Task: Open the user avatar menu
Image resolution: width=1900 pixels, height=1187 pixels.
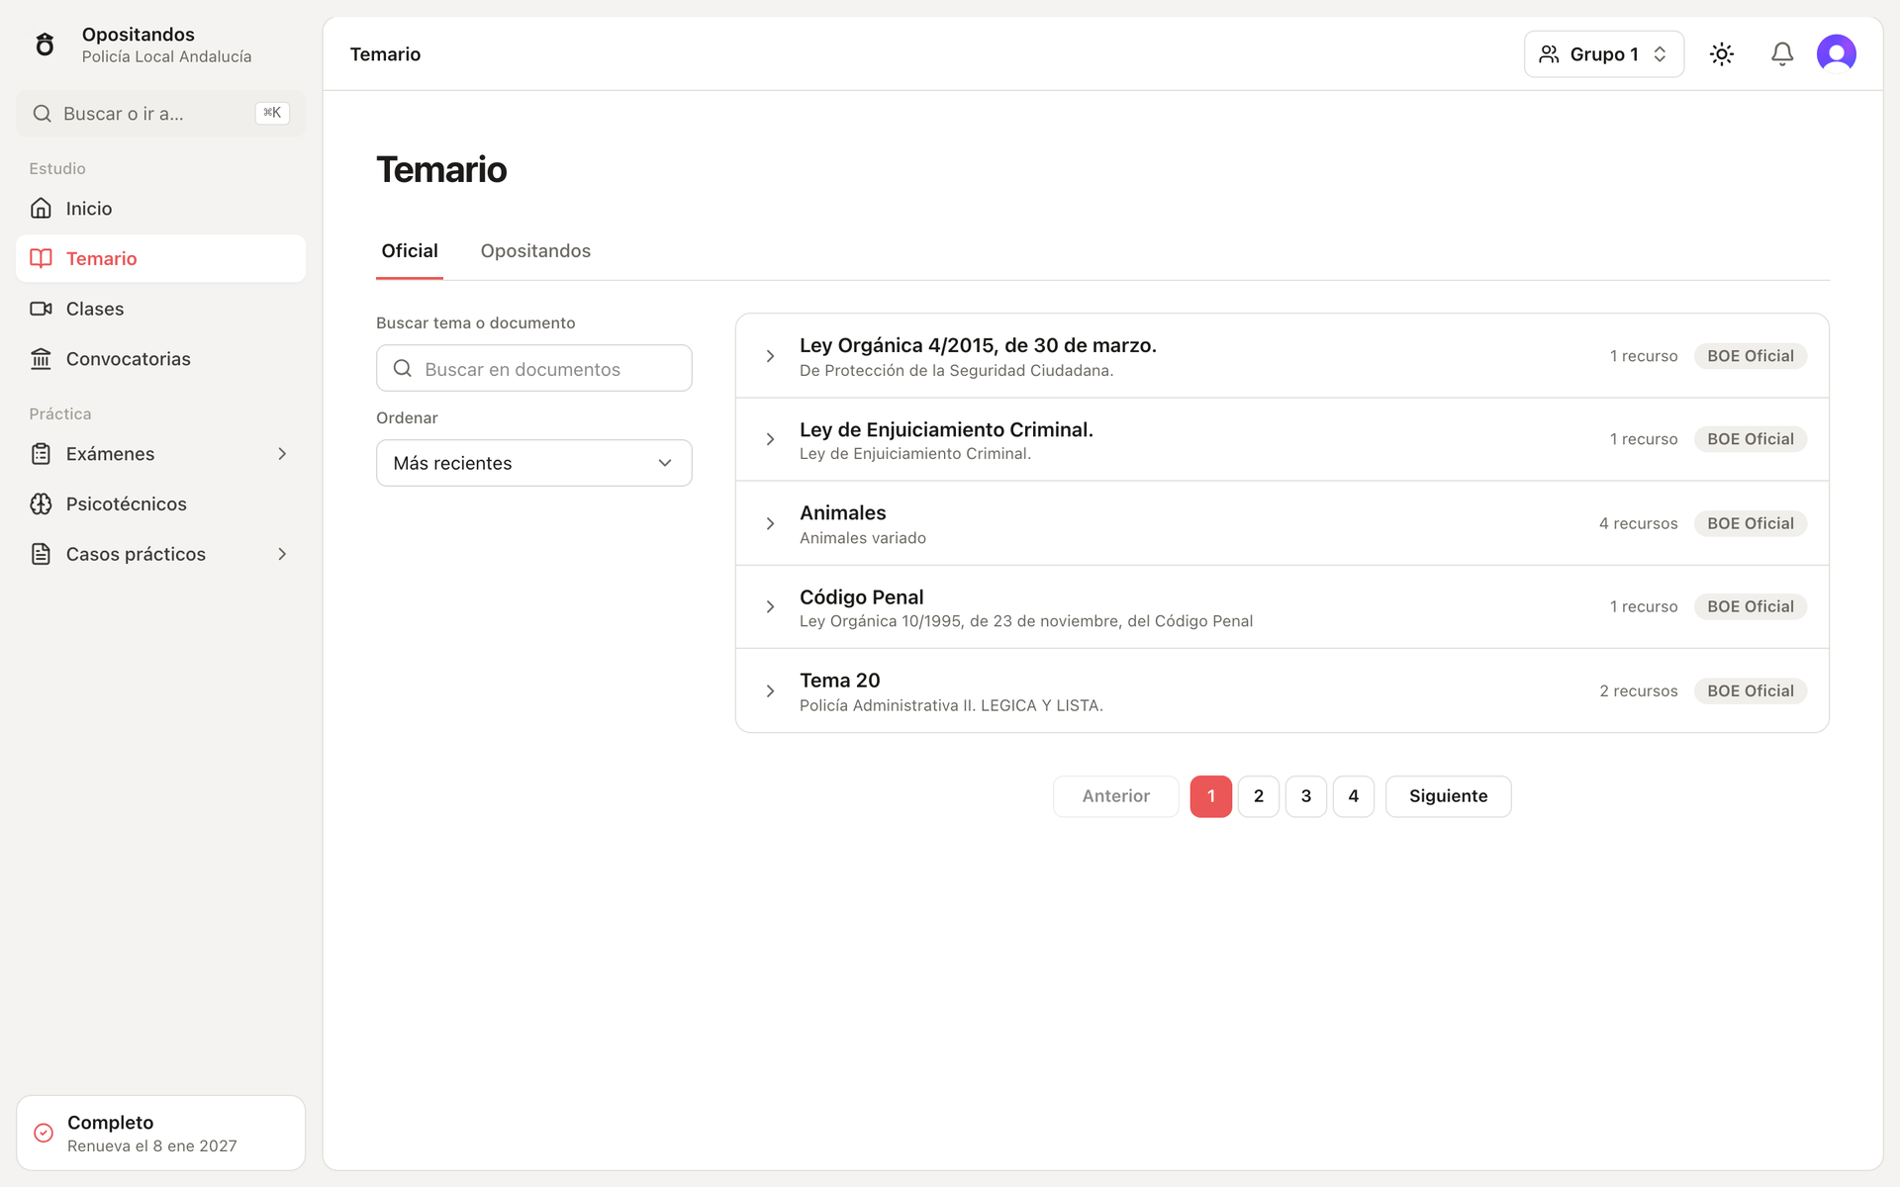Action: coord(1837,54)
